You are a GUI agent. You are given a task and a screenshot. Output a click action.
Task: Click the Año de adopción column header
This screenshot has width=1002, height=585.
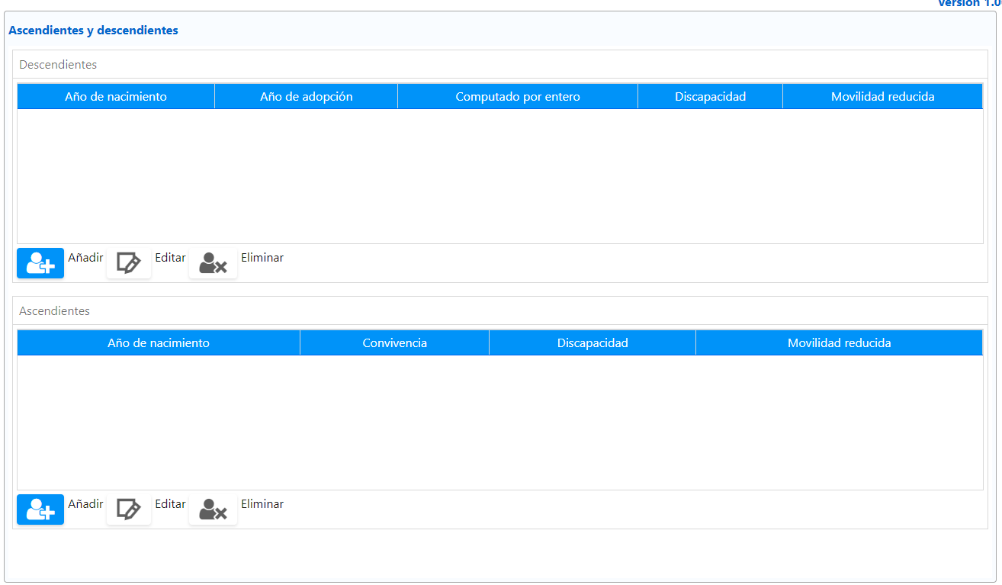tap(307, 97)
